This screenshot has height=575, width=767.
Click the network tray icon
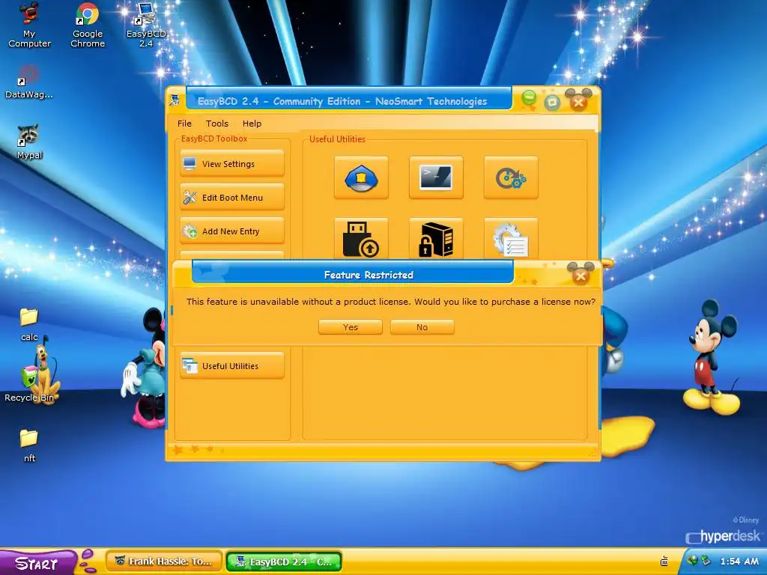coord(692,561)
